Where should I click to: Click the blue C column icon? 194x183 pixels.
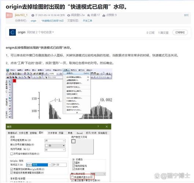click(12, 32)
